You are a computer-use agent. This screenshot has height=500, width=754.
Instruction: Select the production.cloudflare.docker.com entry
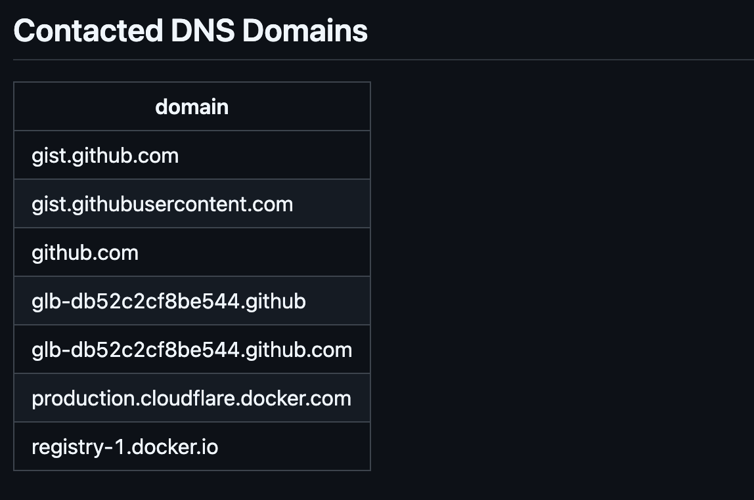[192, 398]
